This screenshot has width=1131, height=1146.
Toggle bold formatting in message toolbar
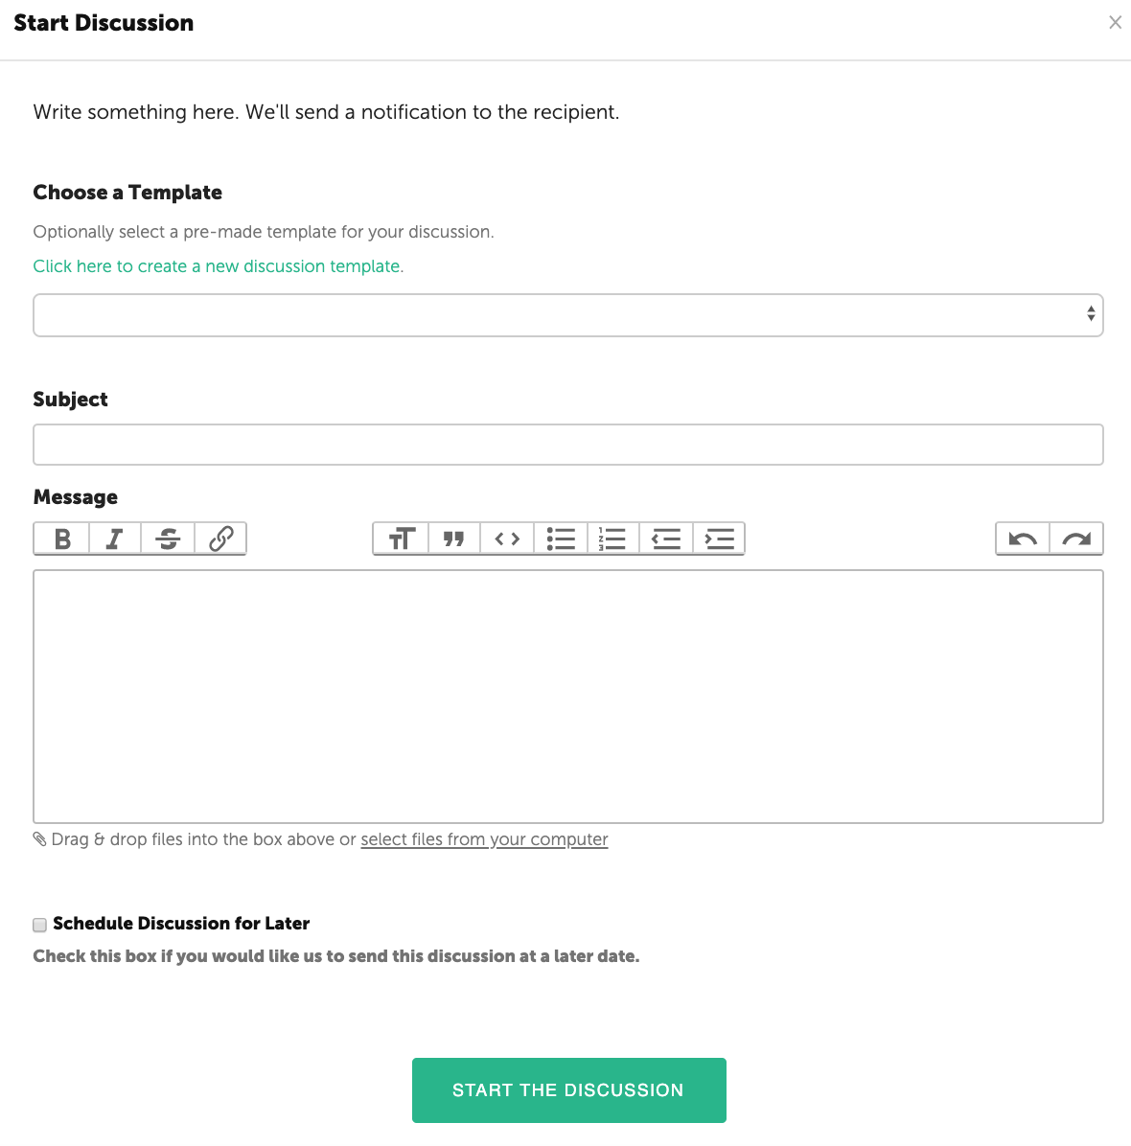[x=62, y=539]
